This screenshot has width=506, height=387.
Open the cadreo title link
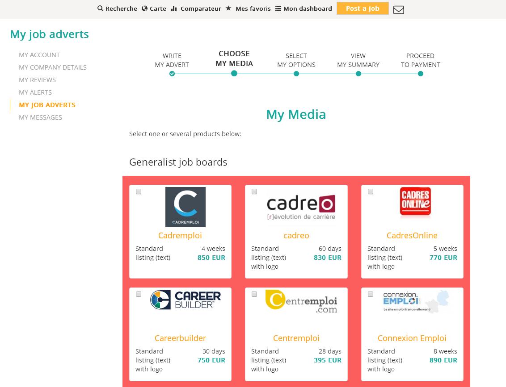tap(296, 236)
